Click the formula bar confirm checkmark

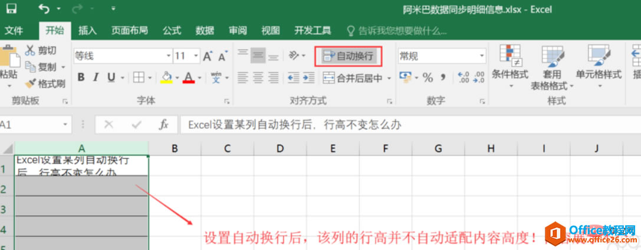click(137, 124)
